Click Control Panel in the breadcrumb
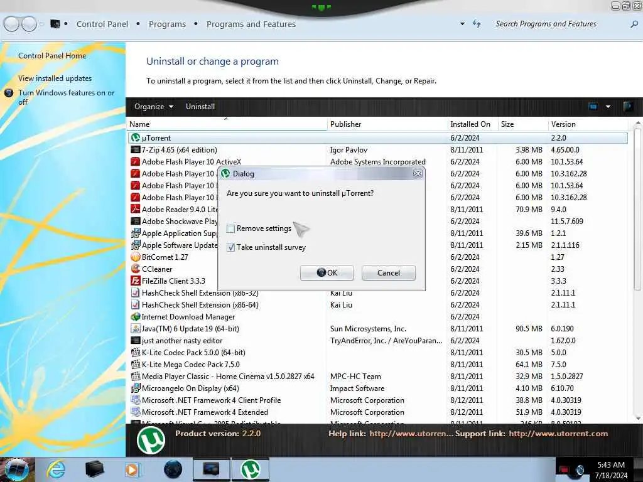Viewport: 643px width, 482px height. click(x=102, y=24)
